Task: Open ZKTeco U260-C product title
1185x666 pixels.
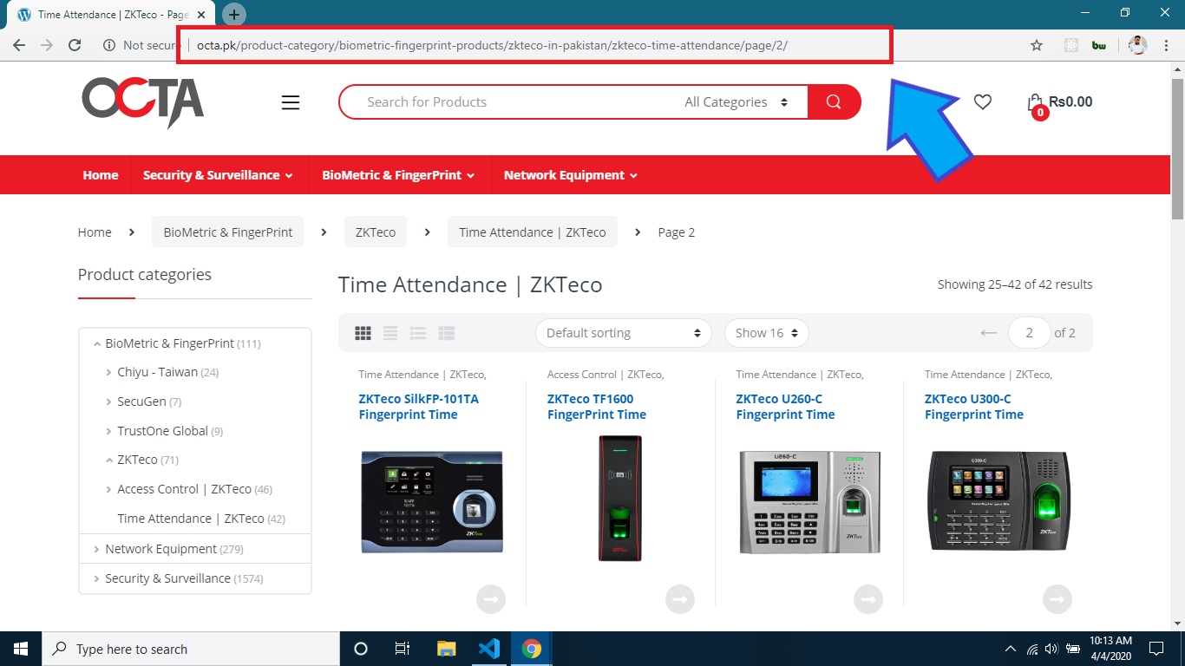Action: click(786, 407)
